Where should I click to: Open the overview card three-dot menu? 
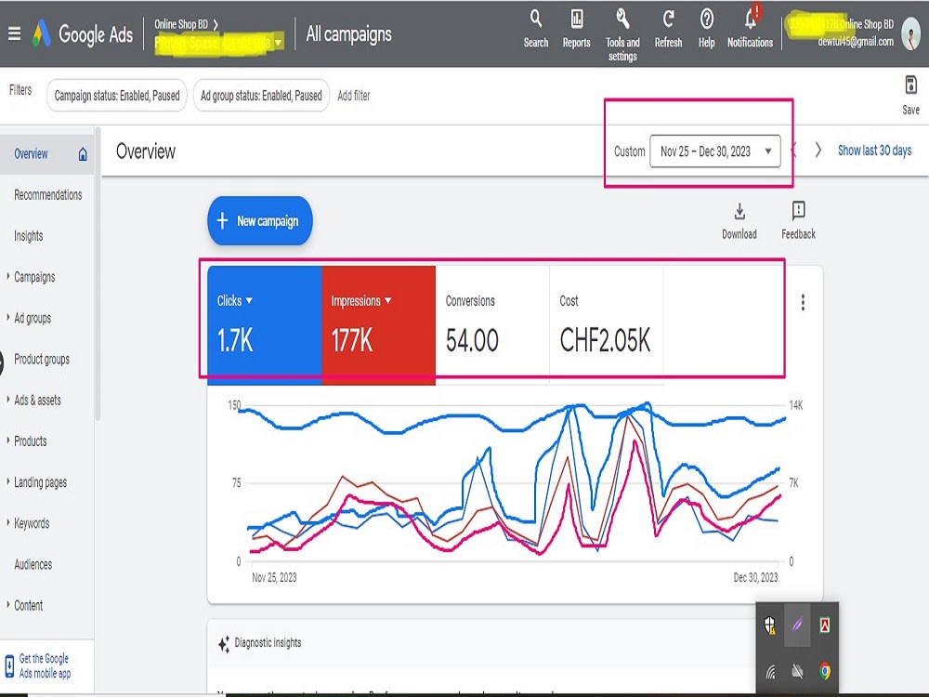803,302
